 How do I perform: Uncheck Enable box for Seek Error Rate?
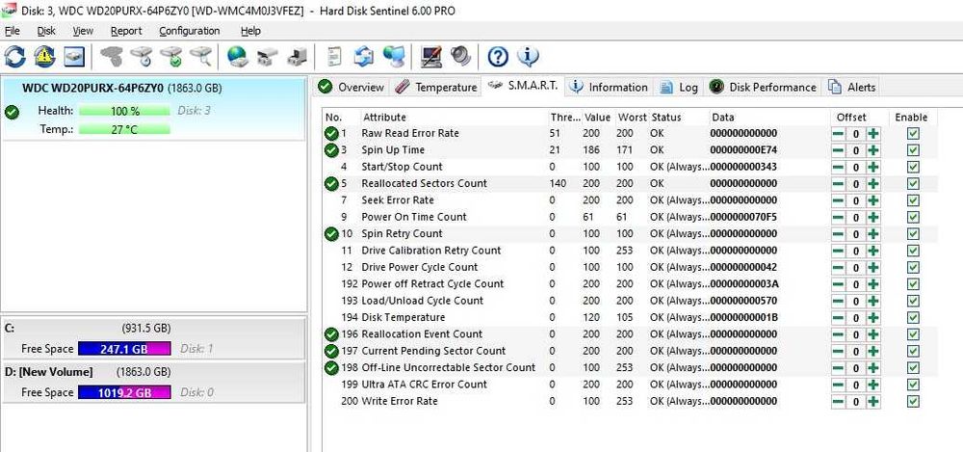[913, 200]
